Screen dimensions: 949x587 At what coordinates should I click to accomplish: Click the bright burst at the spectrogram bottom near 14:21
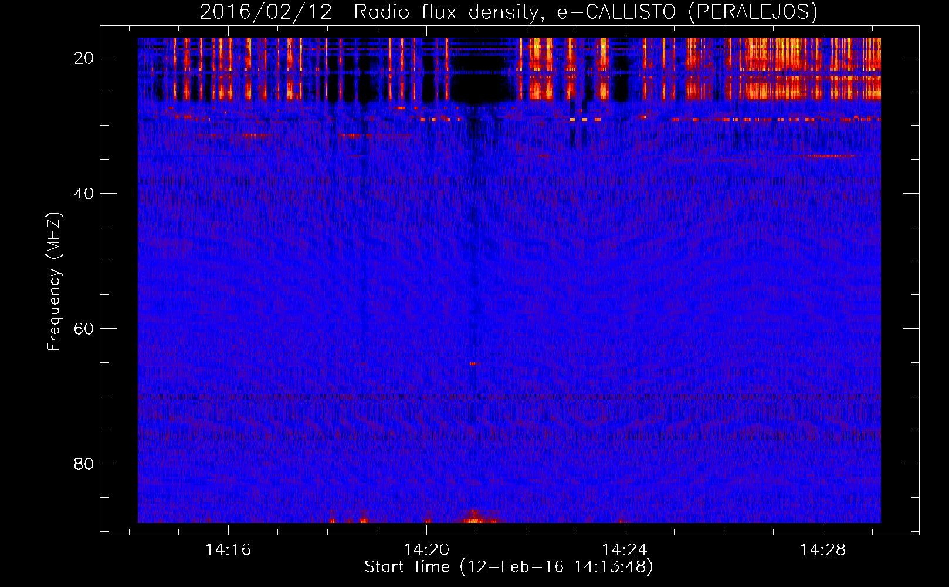tap(475, 517)
